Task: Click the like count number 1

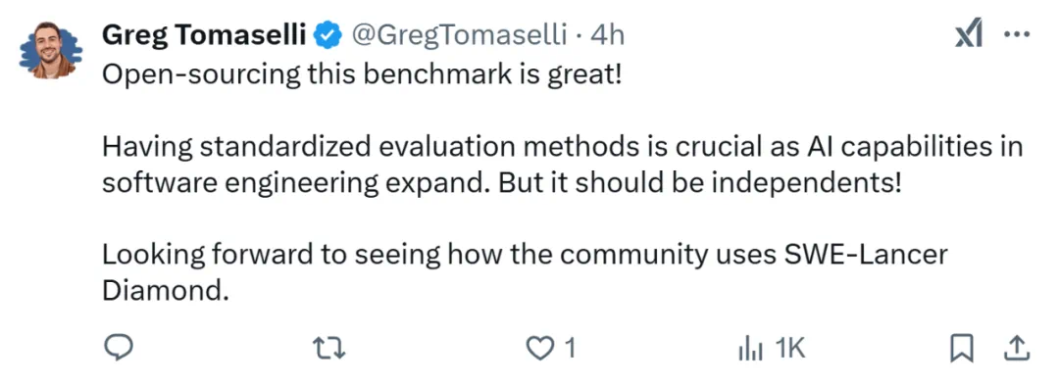Action: tap(569, 349)
